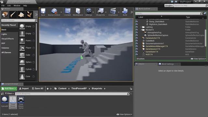The image size is (208, 117).
Task: Open Content Browser View Options
Action: tap(124, 114)
